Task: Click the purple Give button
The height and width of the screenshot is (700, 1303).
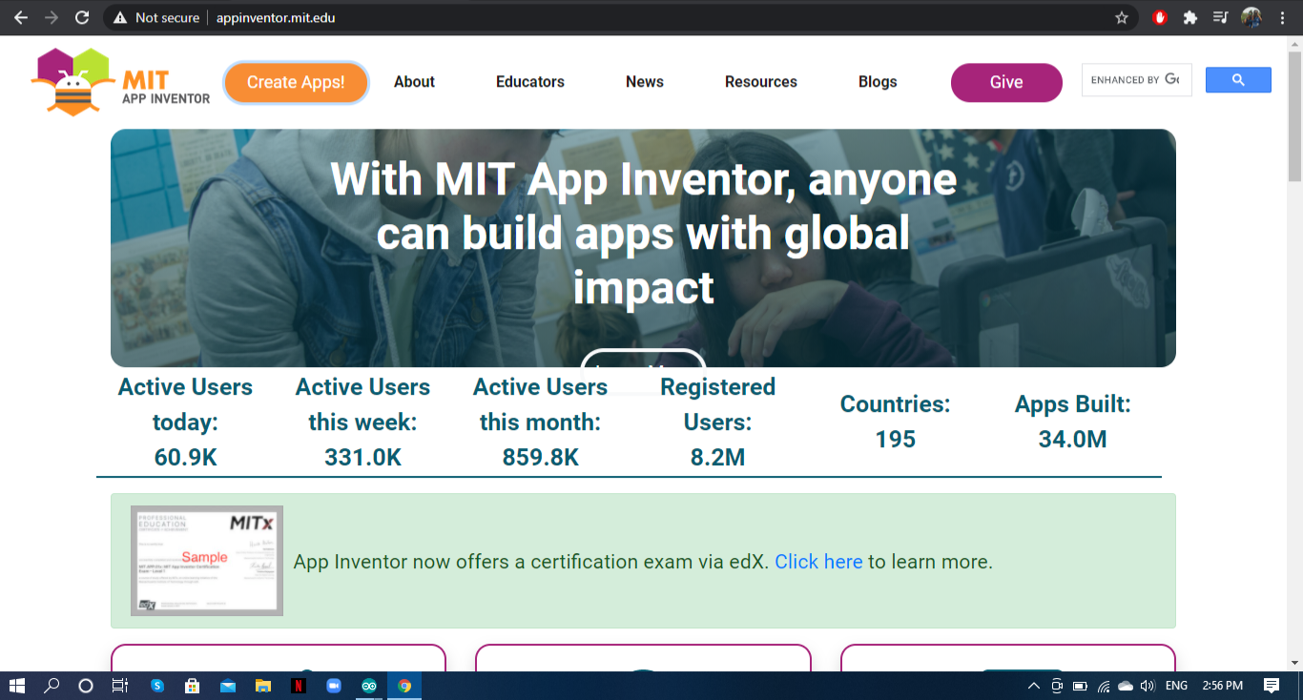Action: 1006,82
